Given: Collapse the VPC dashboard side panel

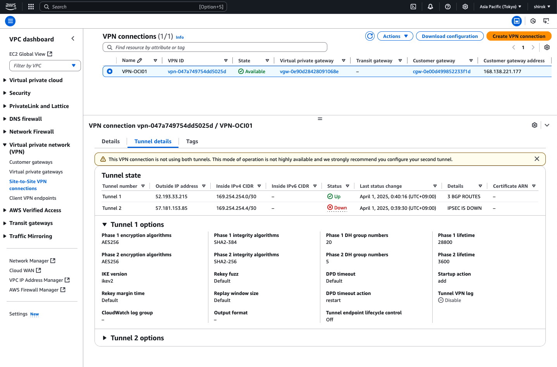Looking at the screenshot, I should pyautogui.click(x=73, y=39).
